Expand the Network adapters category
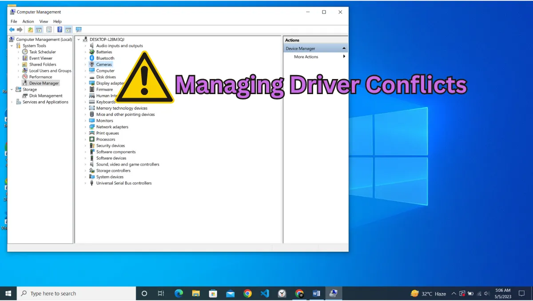The width and height of the screenshot is (533, 301). click(85, 127)
